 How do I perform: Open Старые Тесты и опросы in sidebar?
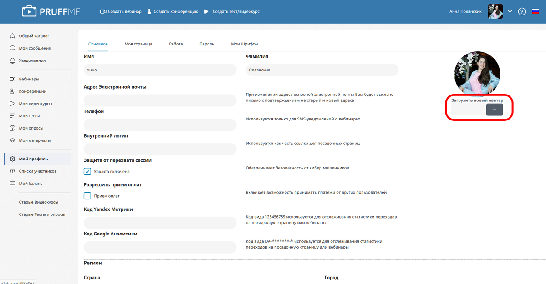coord(42,214)
